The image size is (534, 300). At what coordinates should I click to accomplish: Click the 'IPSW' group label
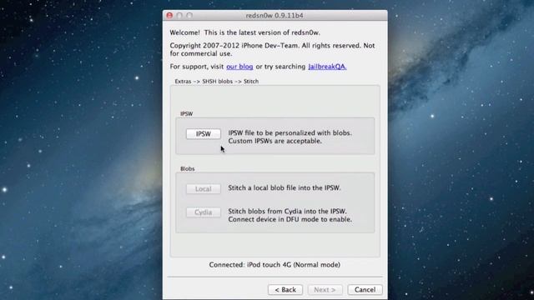187,113
